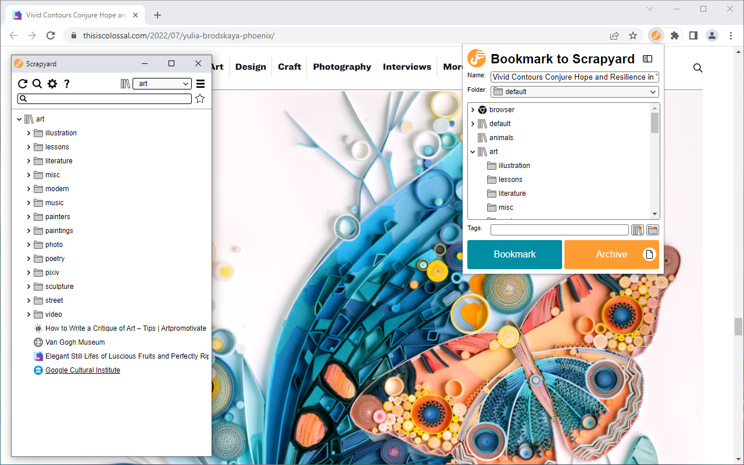Open Scrapyard settings via the gear icon
The height and width of the screenshot is (465, 744).
pyautogui.click(x=52, y=83)
